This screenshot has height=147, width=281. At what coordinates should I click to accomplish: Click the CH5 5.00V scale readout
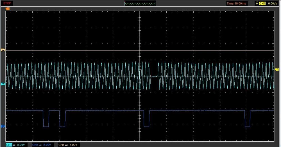pos(47,145)
